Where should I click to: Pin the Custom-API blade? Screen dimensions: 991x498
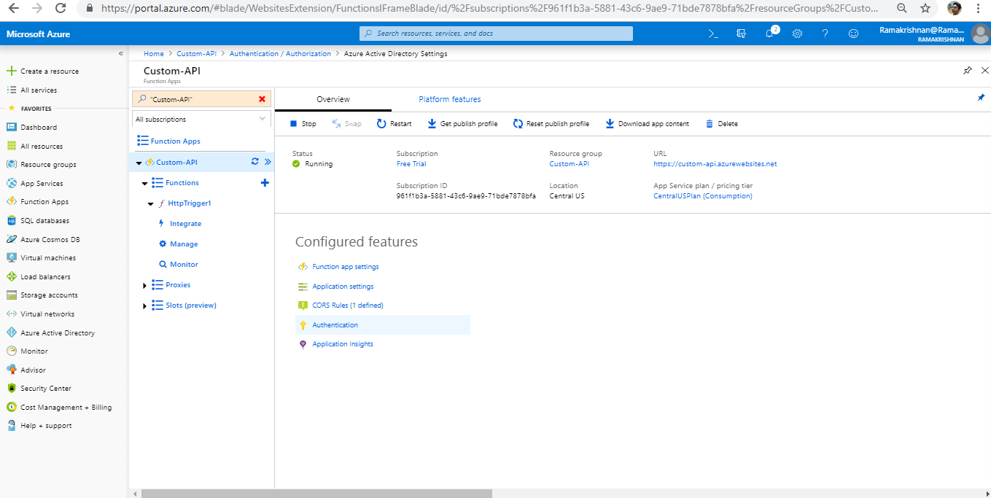(968, 71)
